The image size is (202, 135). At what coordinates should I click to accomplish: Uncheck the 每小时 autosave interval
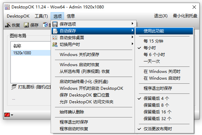(x=150, y=48)
